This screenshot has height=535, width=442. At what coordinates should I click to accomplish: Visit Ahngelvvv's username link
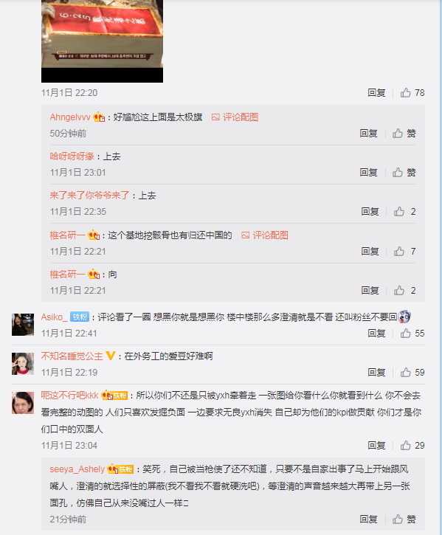pyautogui.click(x=70, y=117)
